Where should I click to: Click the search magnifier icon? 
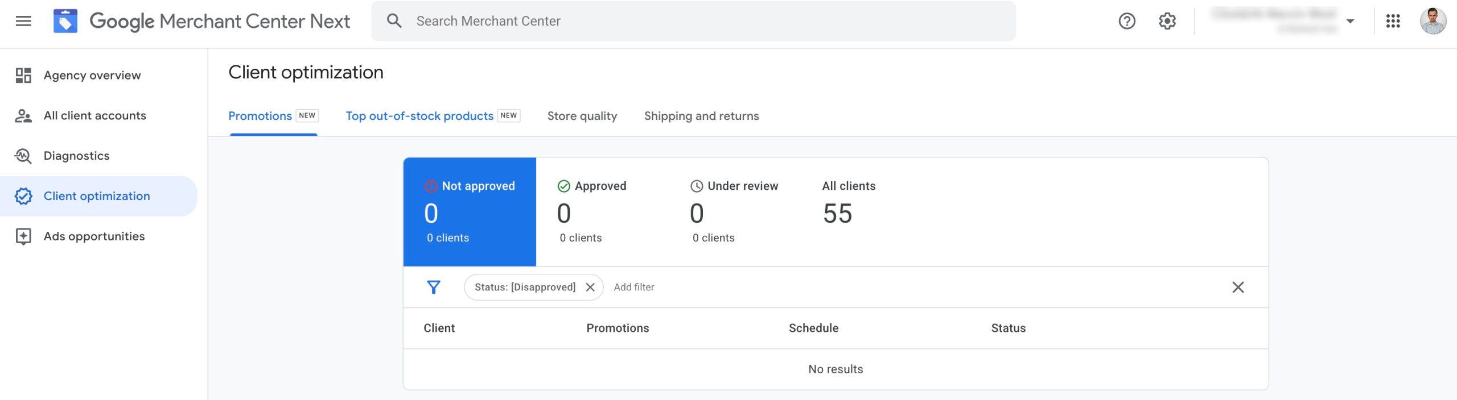[394, 21]
